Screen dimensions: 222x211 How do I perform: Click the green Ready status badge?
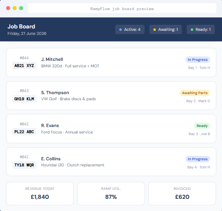tap(202, 126)
